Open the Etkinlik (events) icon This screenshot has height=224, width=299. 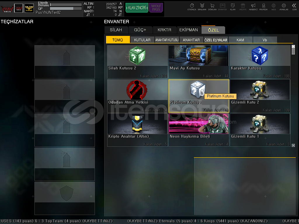[x=192, y=7]
